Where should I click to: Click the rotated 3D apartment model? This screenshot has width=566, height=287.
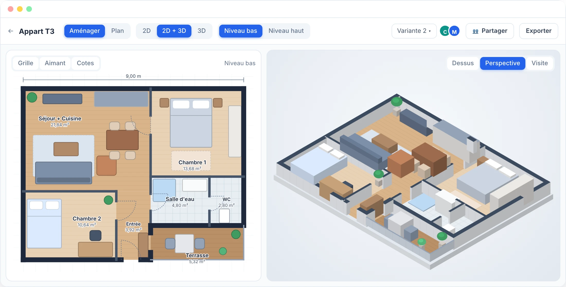413,181
